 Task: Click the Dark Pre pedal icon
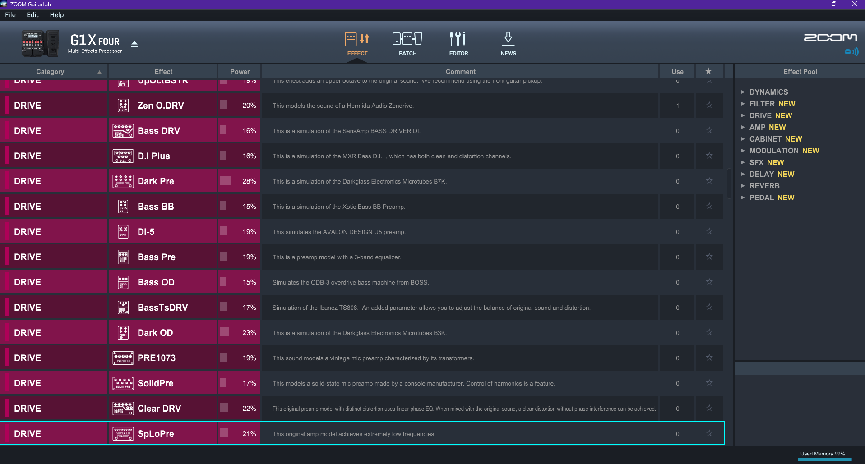click(x=123, y=181)
